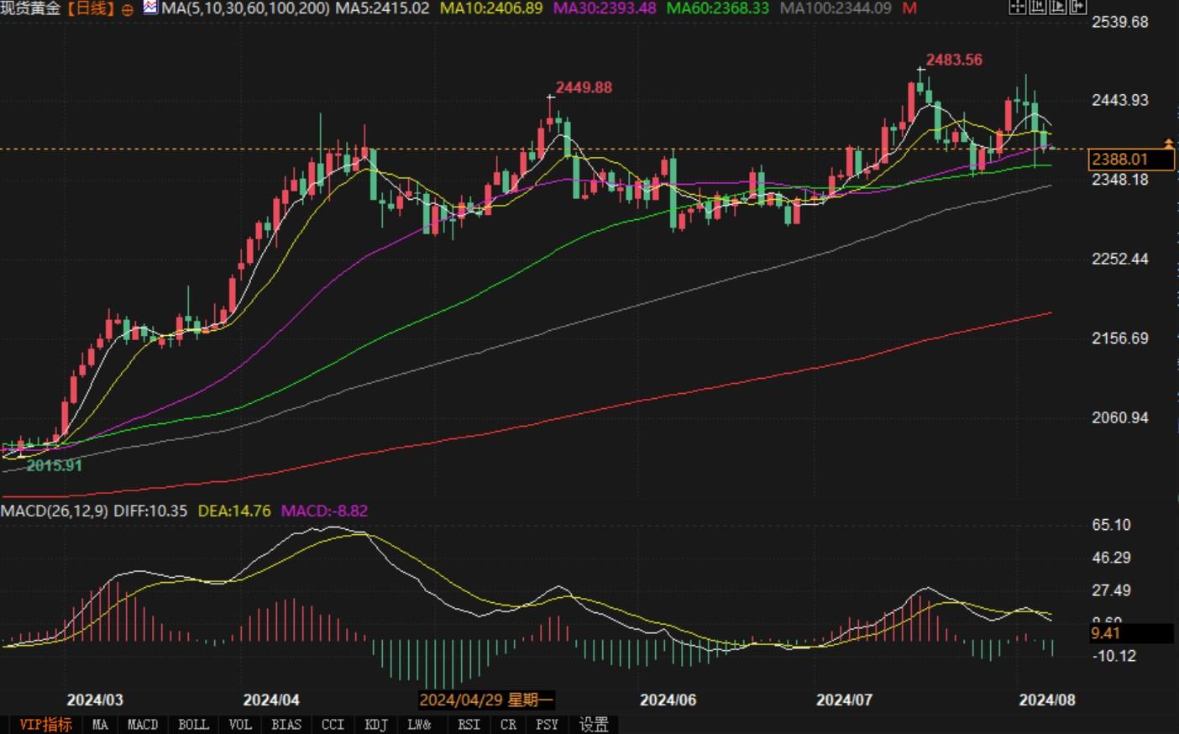The width and height of the screenshot is (1179, 734).
Task: Open MA(5,10,30,60,100,200) parameter settings
Action: pos(245,8)
